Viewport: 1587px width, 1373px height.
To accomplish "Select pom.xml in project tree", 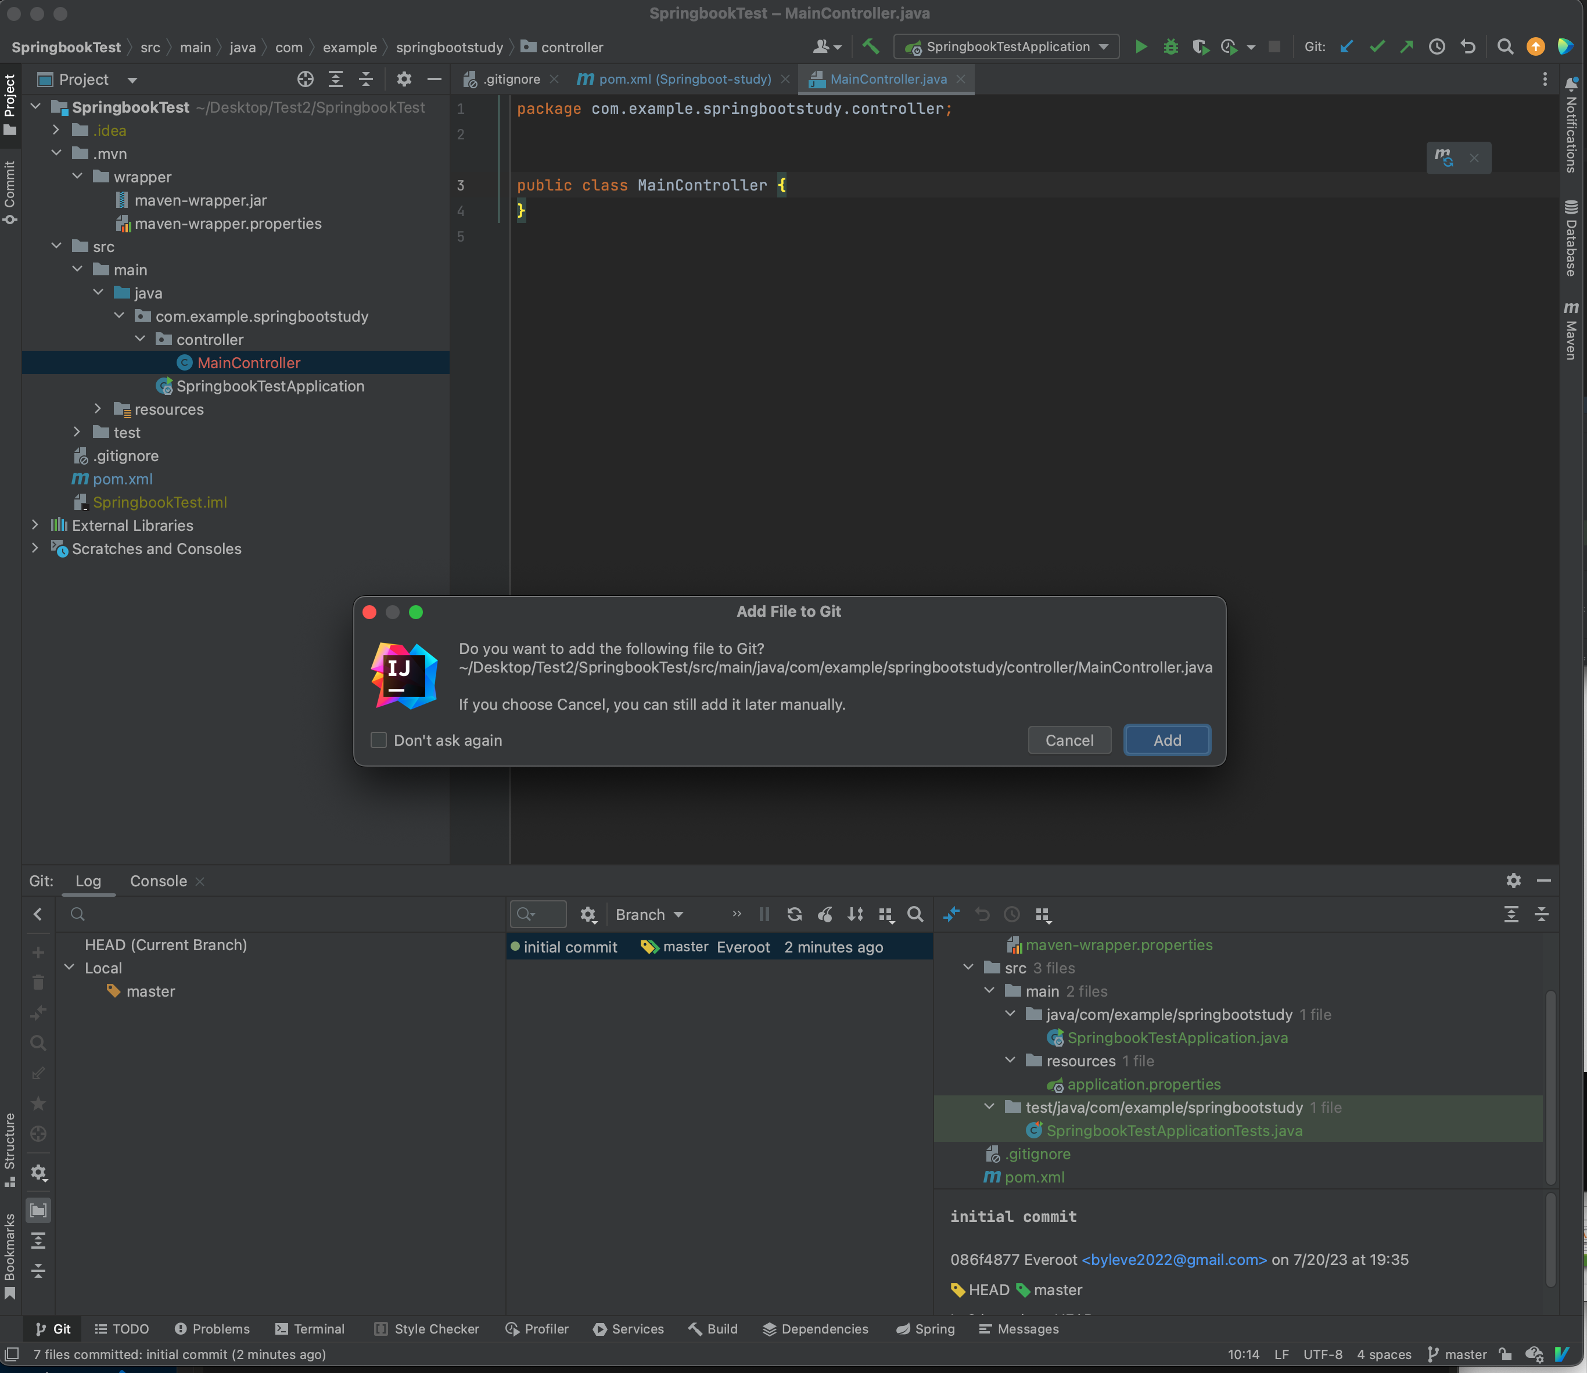I will click(123, 479).
